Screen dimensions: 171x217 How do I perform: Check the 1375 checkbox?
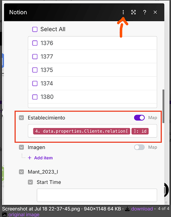coord(35,70)
